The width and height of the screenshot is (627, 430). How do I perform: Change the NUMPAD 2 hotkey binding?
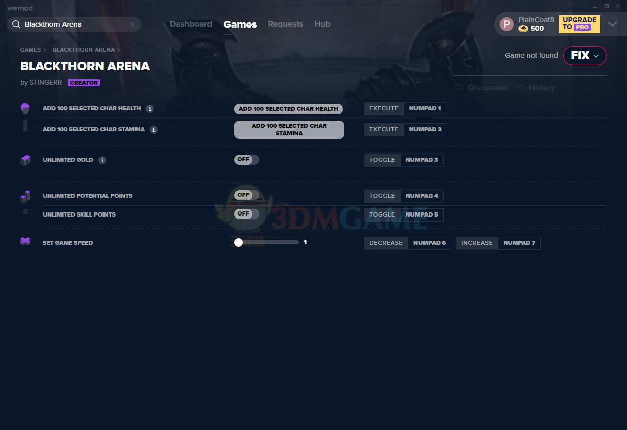(x=425, y=130)
